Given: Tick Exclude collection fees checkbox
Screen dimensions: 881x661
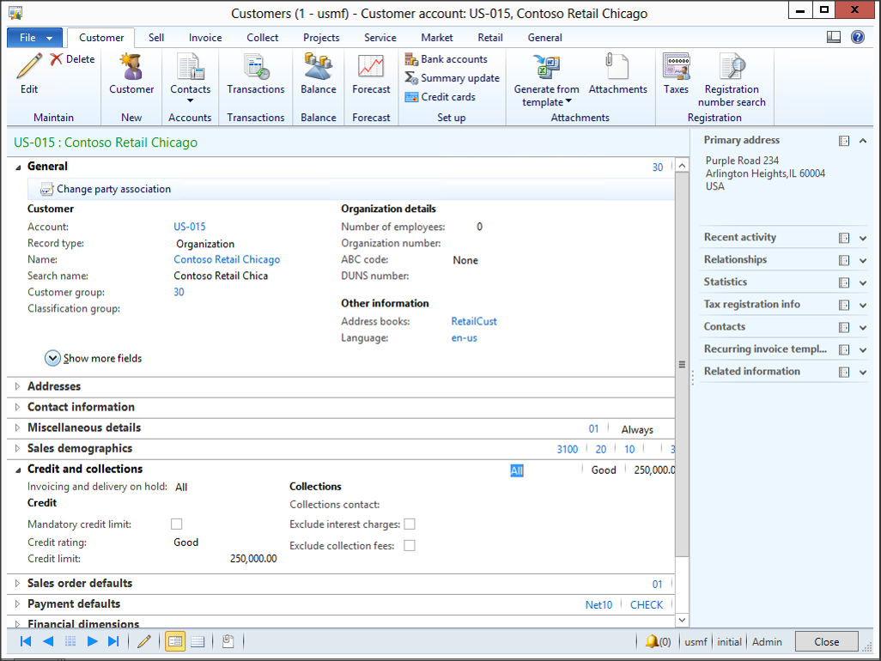Looking at the screenshot, I should pos(410,545).
